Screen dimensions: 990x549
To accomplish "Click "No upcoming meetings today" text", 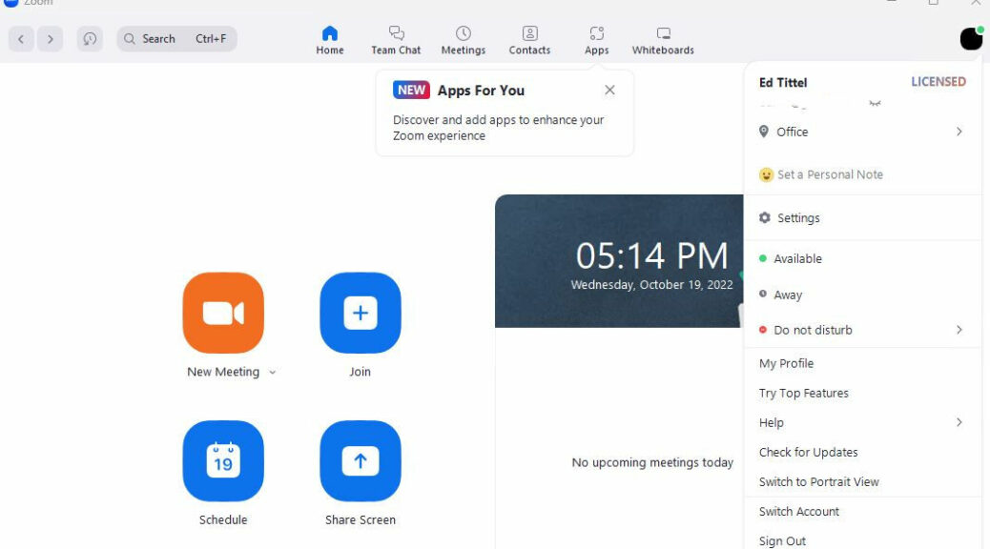I will [652, 462].
